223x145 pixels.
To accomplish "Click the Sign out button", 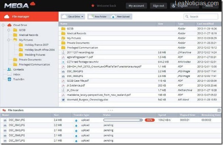I will [158, 6].
